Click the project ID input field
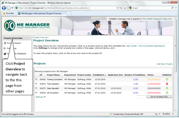This screenshot has width=179, height=118. 141,97
